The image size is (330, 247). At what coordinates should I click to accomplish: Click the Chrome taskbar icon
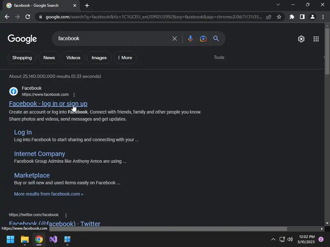pos(39,239)
